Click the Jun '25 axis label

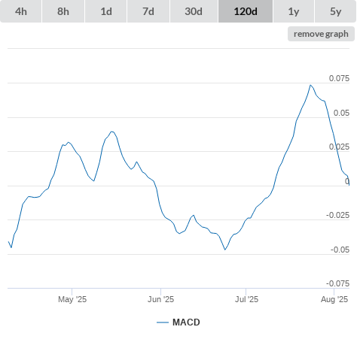point(160,299)
